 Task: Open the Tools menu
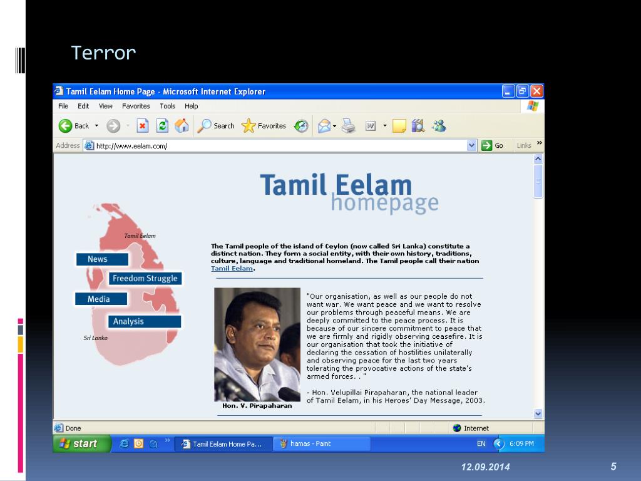167,106
